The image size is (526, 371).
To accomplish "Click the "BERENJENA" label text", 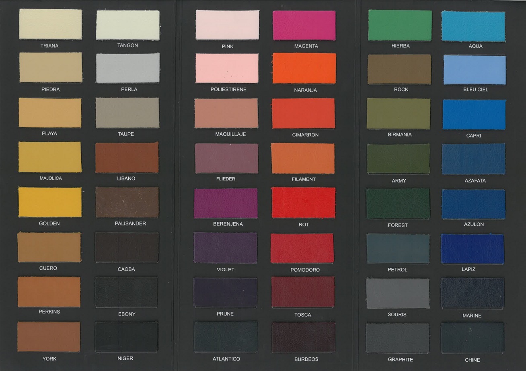I will pos(228,224).
